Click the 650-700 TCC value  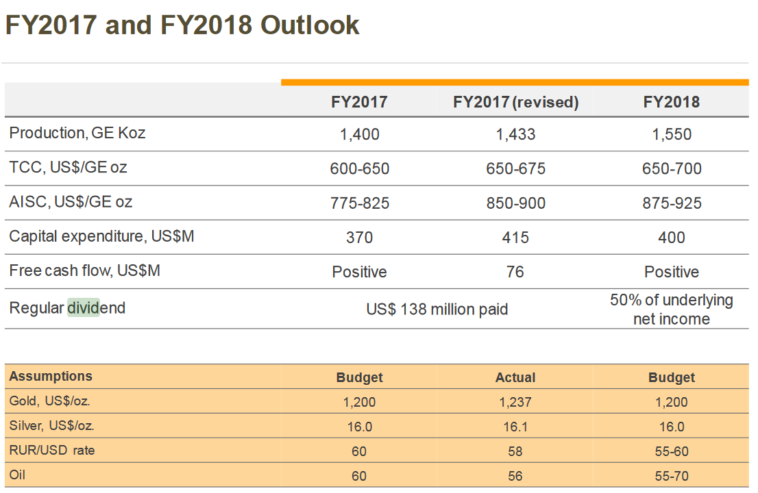click(671, 168)
